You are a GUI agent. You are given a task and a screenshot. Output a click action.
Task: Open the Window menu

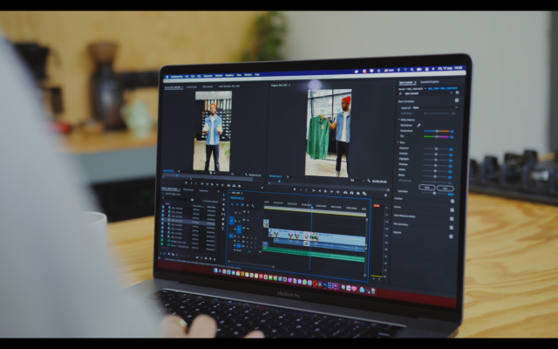point(248,75)
